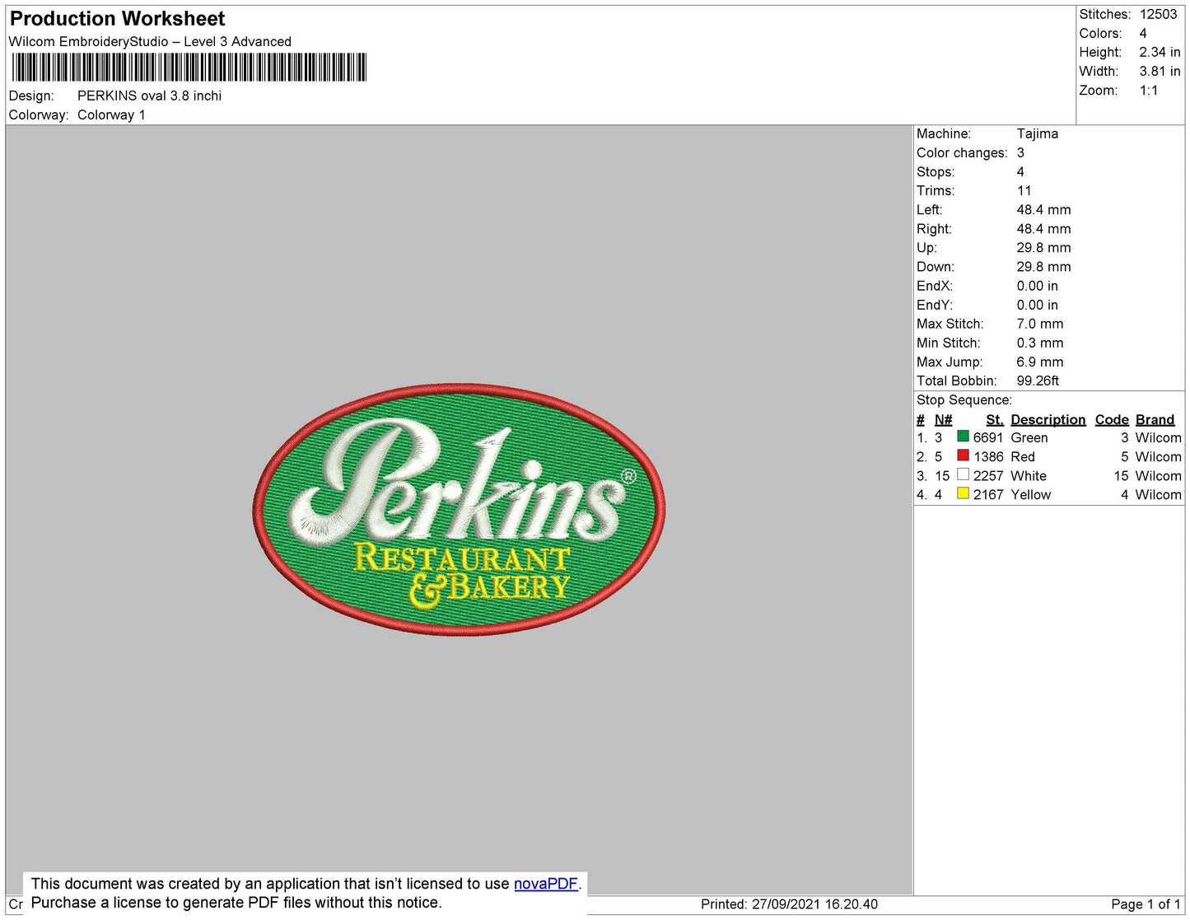Image resolution: width=1190 pixels, height=920 pixels.
Task: Click the Stop Sequence heading
Action: pos(964,400)
